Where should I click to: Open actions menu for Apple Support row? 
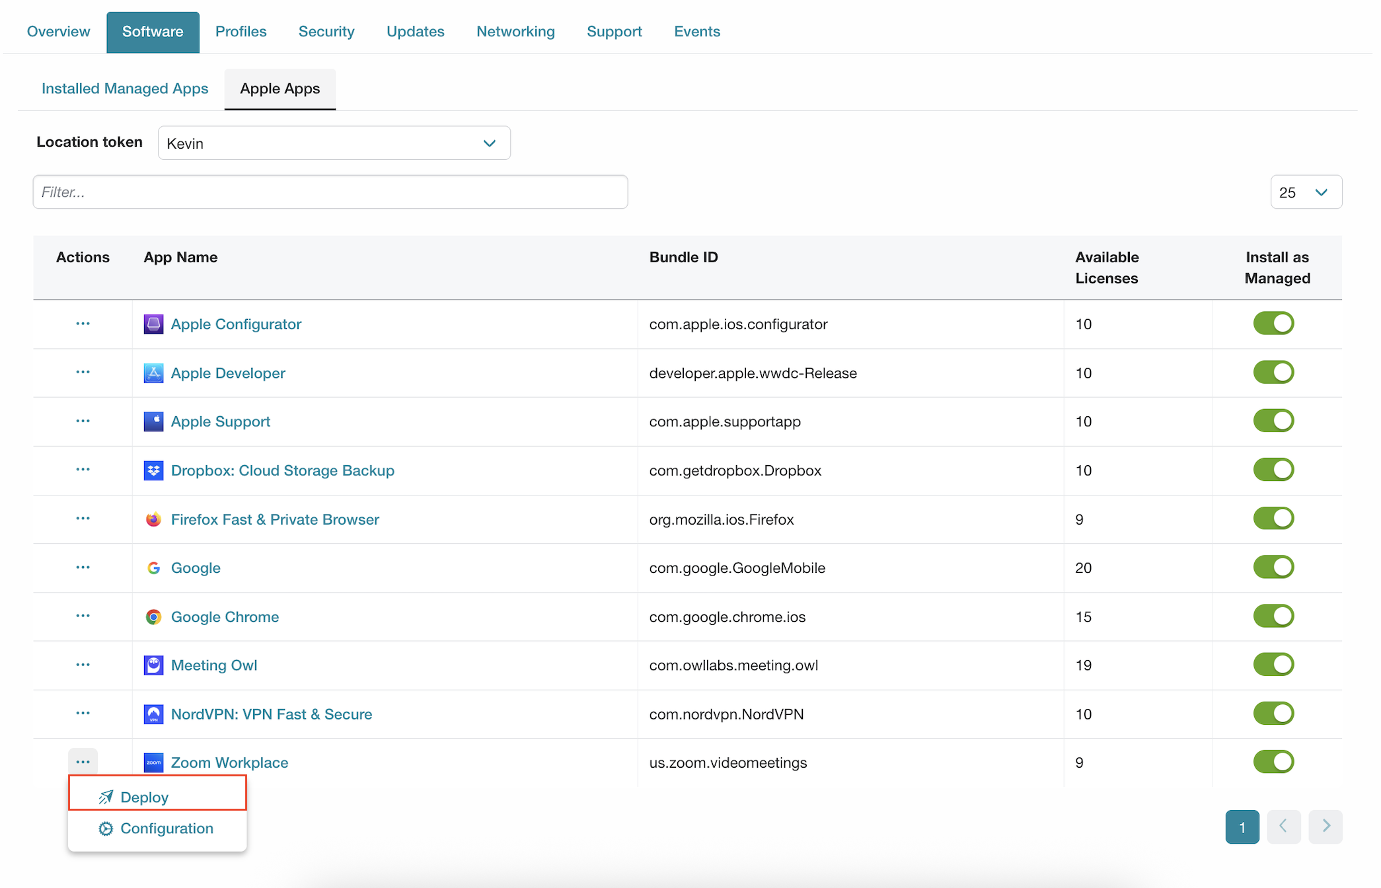[83, 422]
